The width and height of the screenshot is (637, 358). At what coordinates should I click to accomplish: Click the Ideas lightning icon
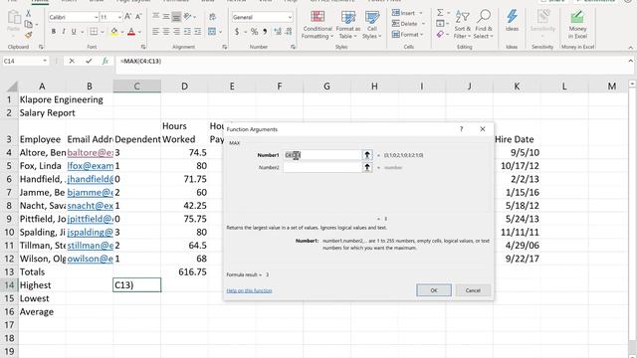pos(512,21)
